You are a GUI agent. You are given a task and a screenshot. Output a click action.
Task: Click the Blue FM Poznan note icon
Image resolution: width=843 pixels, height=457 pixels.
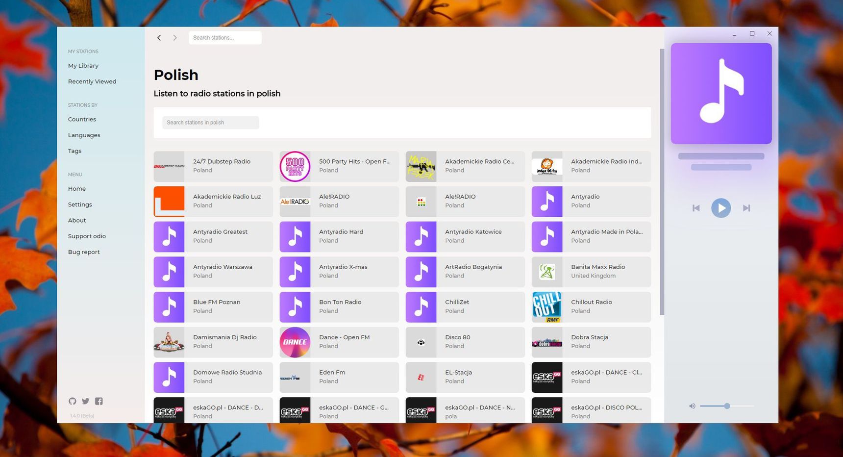coord(169,307)
